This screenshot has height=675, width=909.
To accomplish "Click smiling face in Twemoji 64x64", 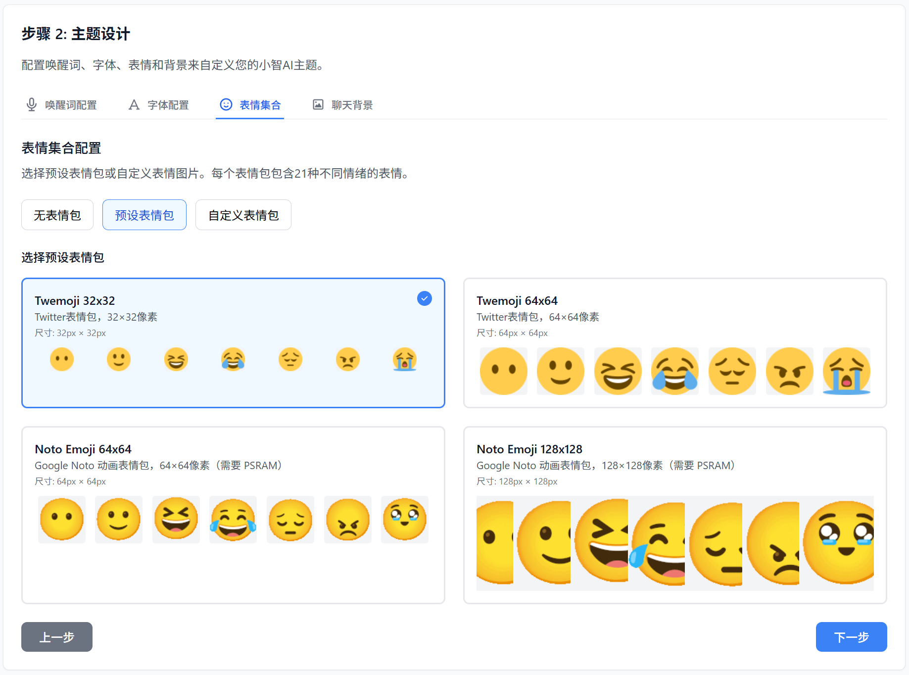I will [x=561, y=371].
